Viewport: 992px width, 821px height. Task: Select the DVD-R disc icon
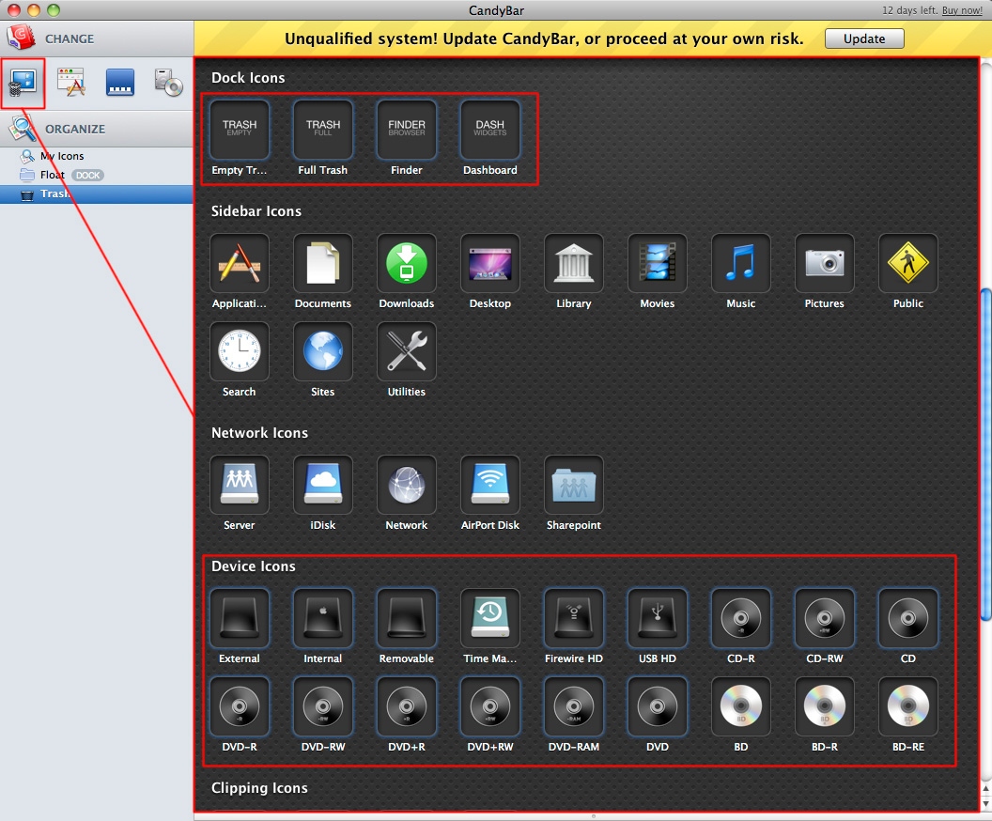(240, 706)
